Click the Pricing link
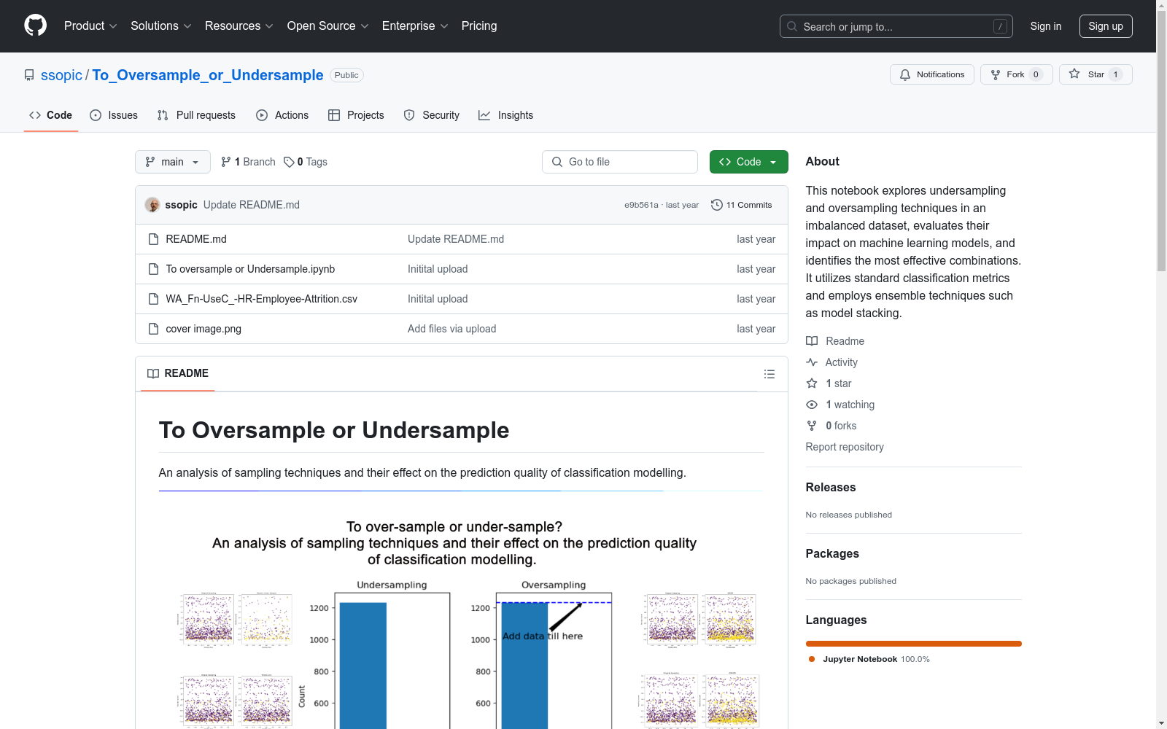Viewport: 1167px width, 729px height. (x=479, y=26)
